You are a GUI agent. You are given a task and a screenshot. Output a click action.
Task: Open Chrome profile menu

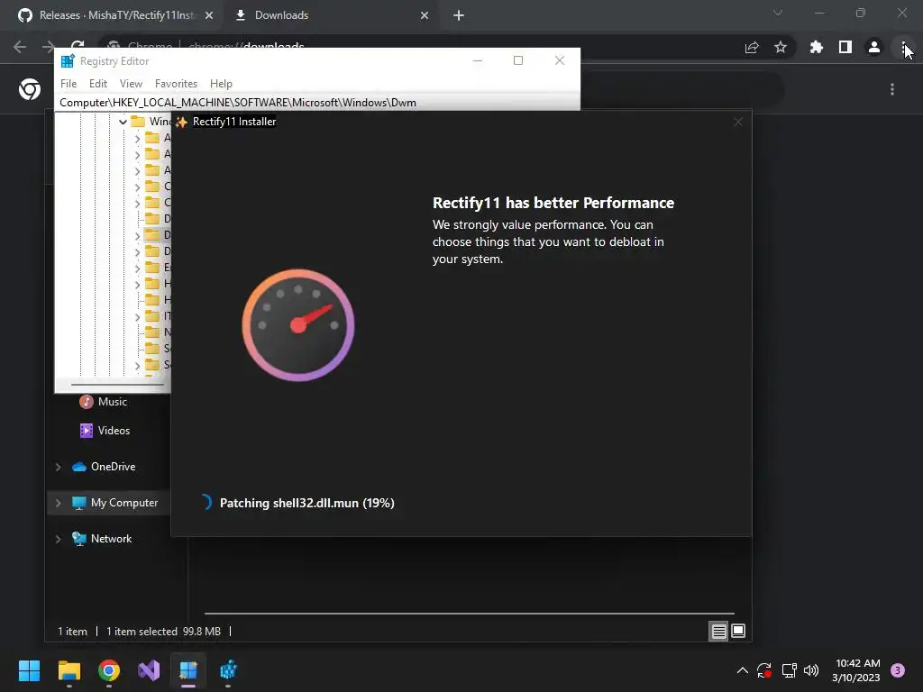(x=874, y=47)
